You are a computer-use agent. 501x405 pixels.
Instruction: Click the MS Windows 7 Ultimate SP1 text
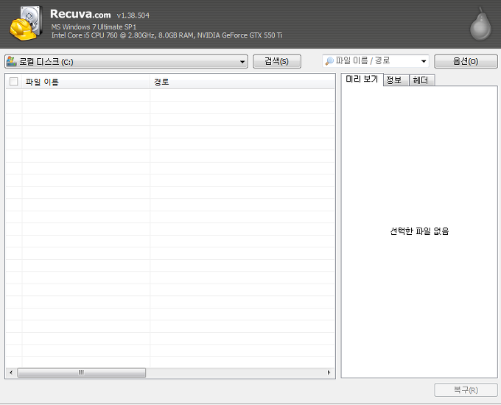coord(94,27)
